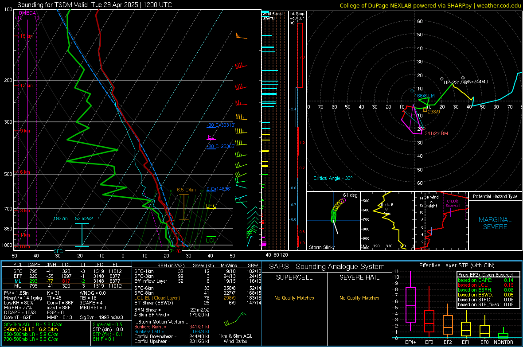Click the 15 km height marker
523x347 pixels.
[25, 36]
